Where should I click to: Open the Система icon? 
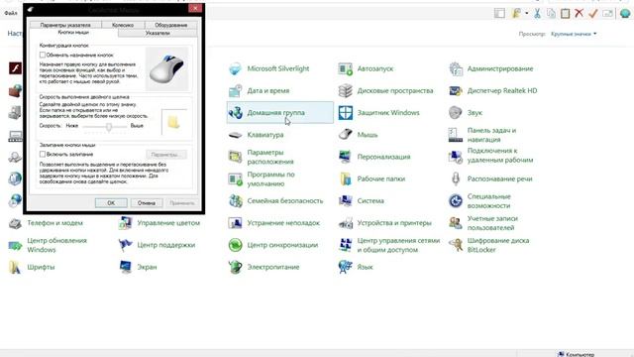[346, 200]
